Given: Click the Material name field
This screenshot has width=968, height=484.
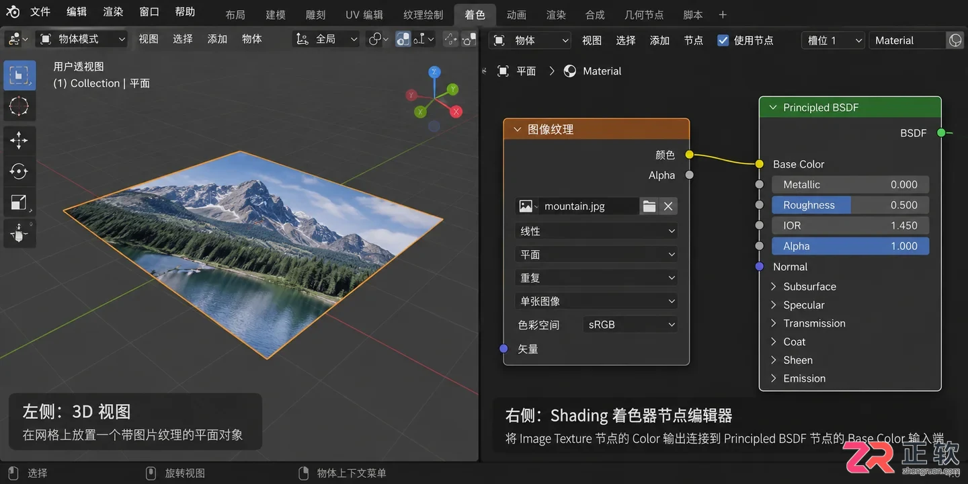Looking at the screenshot, I should point(907,40).
